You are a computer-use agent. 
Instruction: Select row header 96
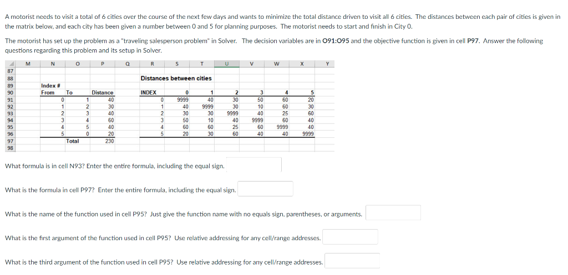point(10,134)
